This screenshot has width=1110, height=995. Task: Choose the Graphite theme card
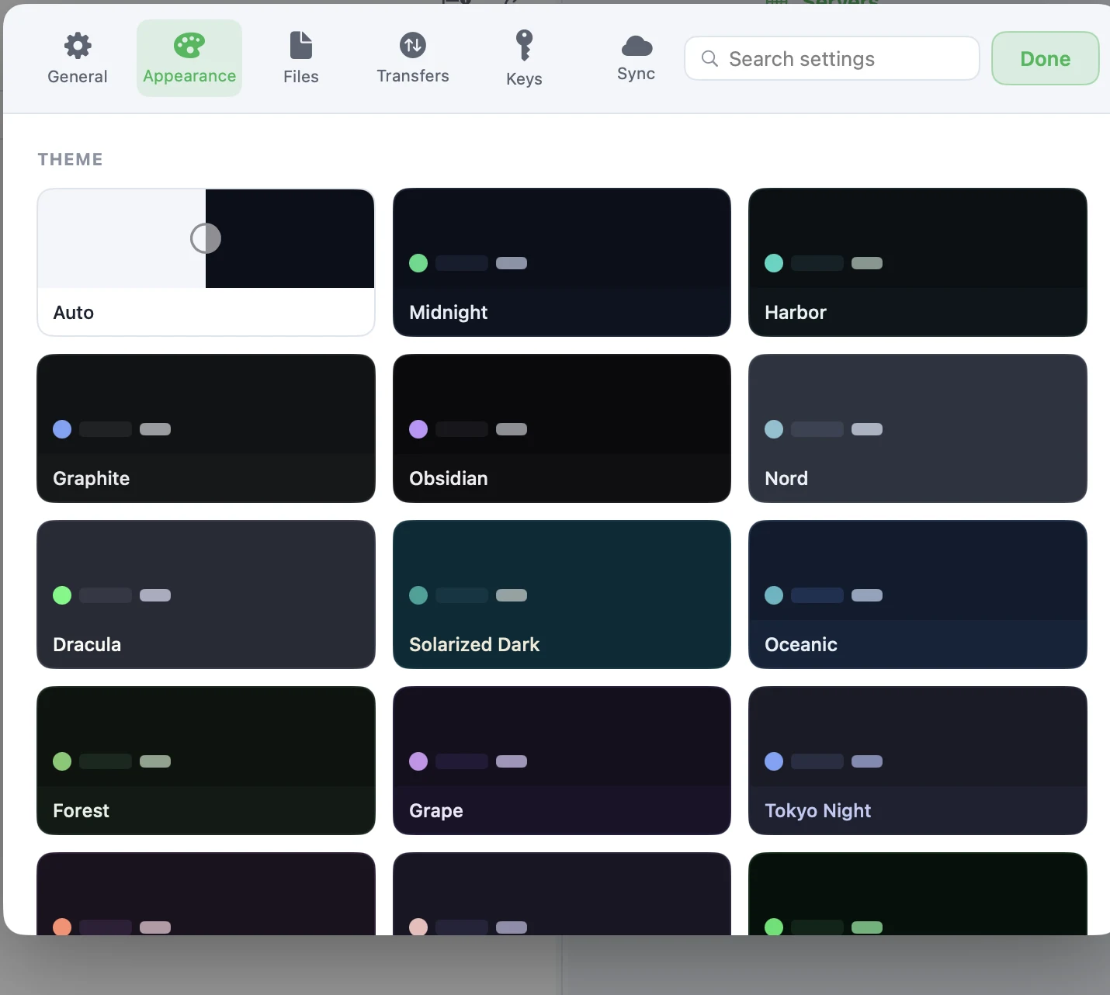point(206,428)
